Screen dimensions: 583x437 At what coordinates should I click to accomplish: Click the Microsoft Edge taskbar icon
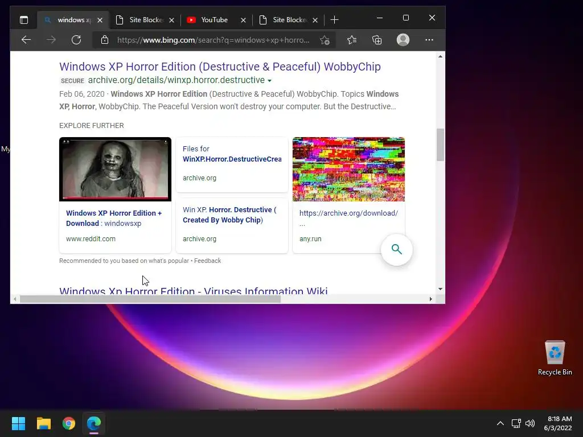[x=94, y=423]
